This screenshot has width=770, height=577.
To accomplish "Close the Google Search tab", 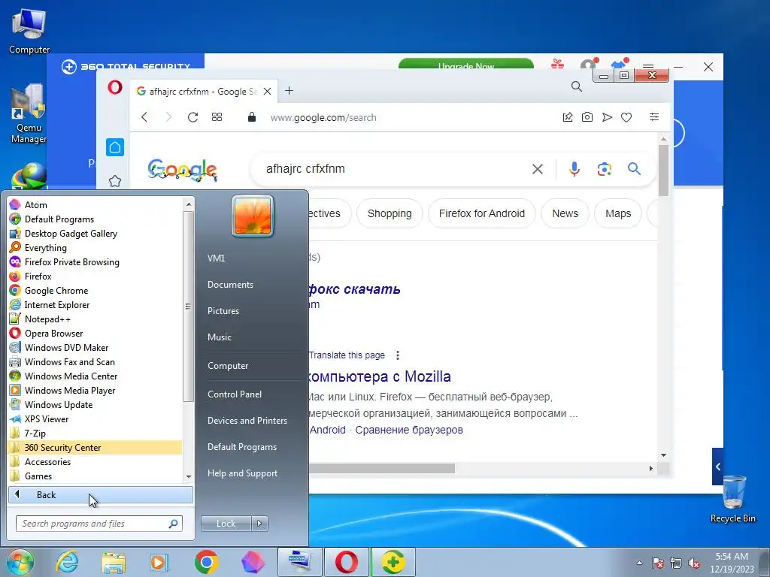I will (x=267, y=91).
